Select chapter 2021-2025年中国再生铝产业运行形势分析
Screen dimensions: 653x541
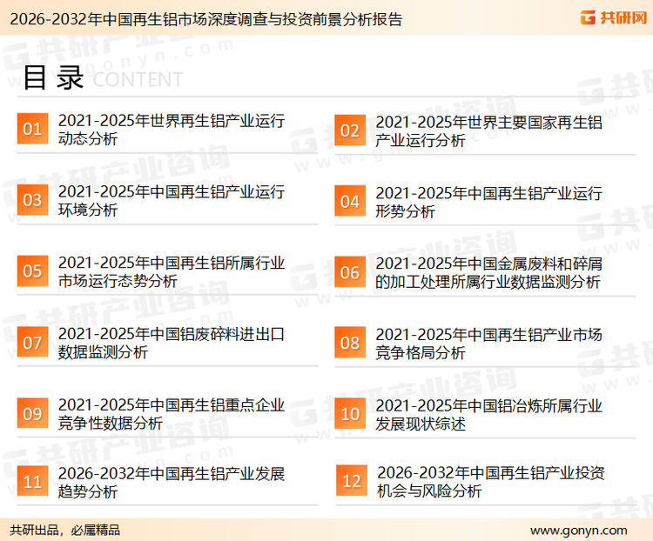pos(488,202)
